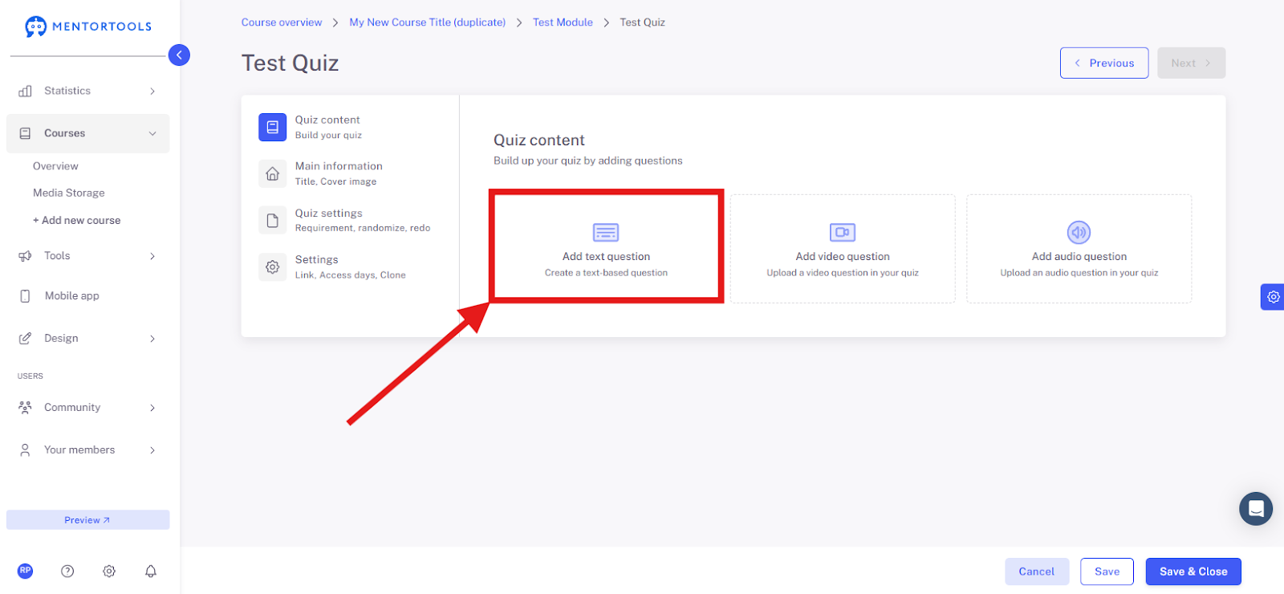Image resolution: width=1284 pixels, height=594 pixels.
Task: Click the video question camera icon
Action: [x=843, y=233]
